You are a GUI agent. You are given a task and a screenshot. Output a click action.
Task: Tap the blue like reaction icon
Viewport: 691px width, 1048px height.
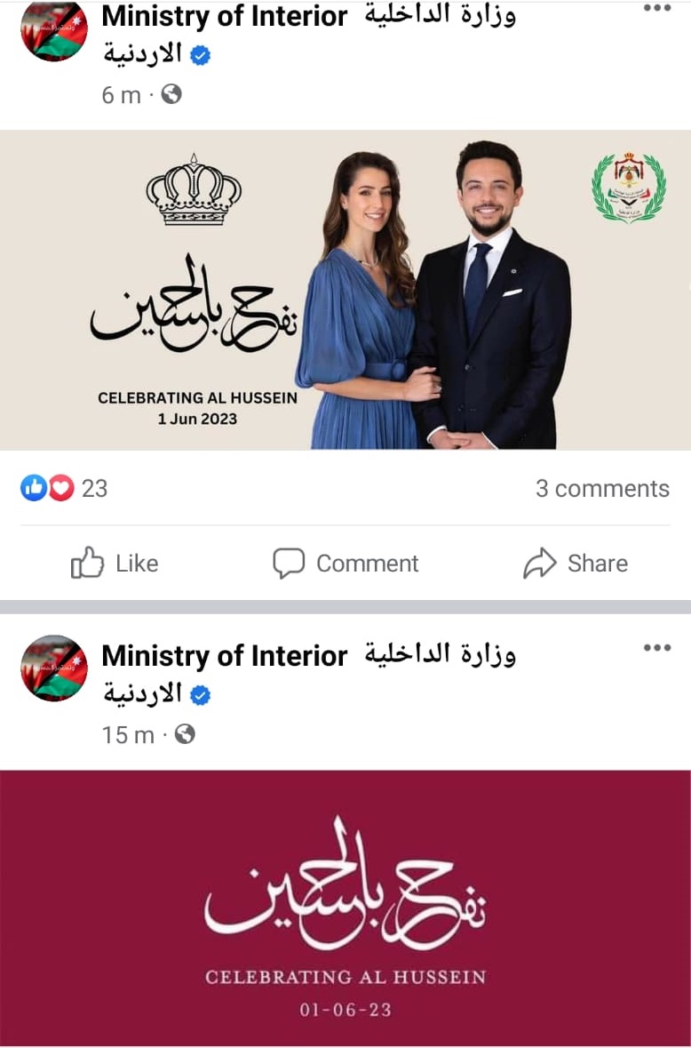click(x=34, y=488)
